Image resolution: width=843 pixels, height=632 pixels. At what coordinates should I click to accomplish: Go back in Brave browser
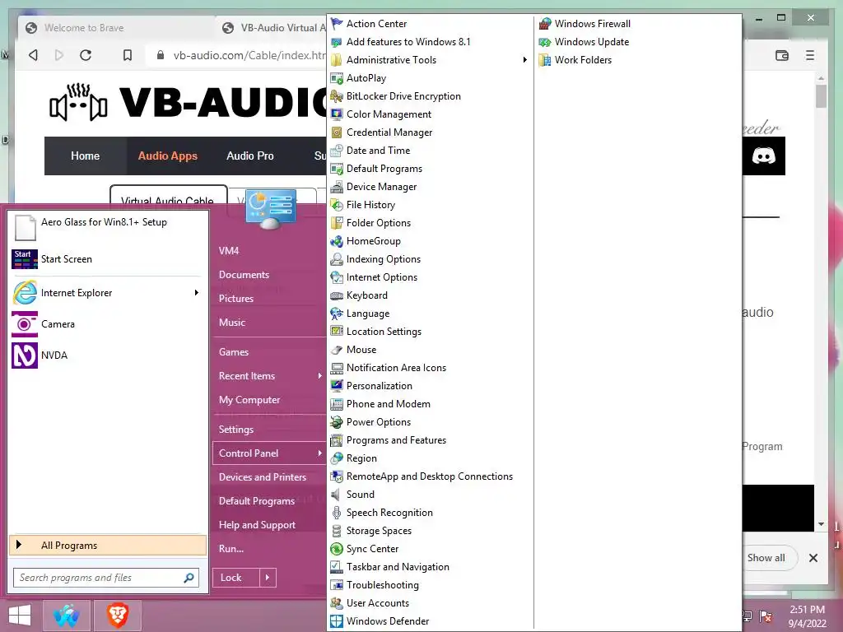click(x=33, y=55)
